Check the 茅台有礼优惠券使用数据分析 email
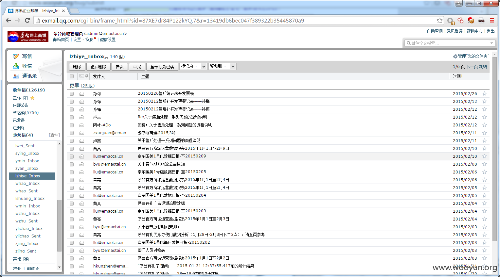The height and width of the screenshot is (277, 500). pyautogui.click(x=72, y=235)
